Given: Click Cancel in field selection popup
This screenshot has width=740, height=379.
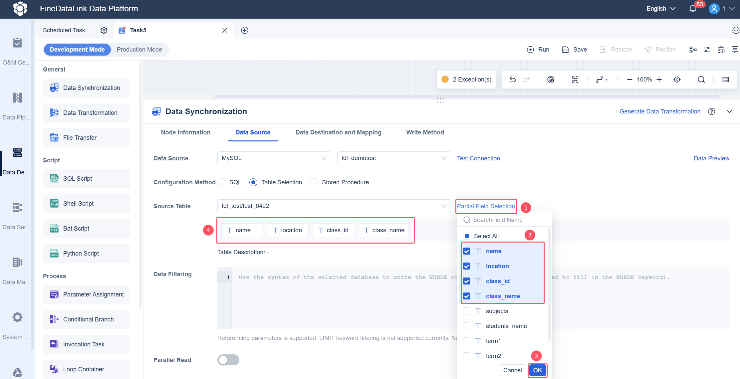Looking at the screenshot, I should click(513, 370).
